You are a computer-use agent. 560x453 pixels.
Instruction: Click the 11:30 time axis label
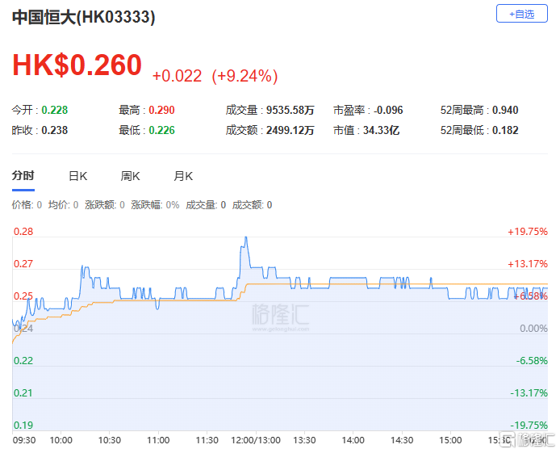click(x=207, y=440)
